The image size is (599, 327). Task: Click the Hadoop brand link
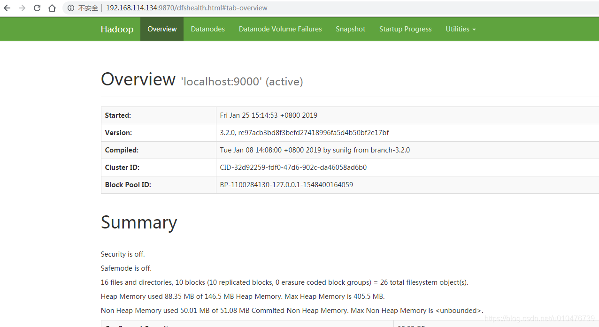click(117, 29)
